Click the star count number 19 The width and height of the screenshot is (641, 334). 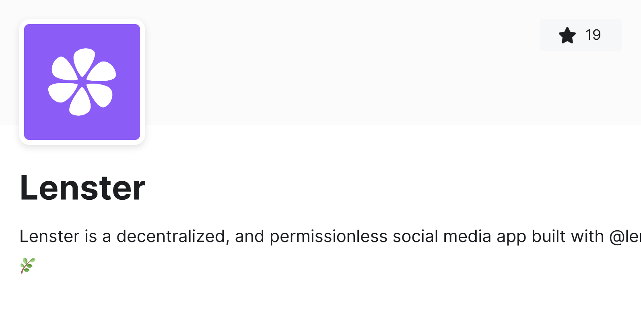[593, 35]
